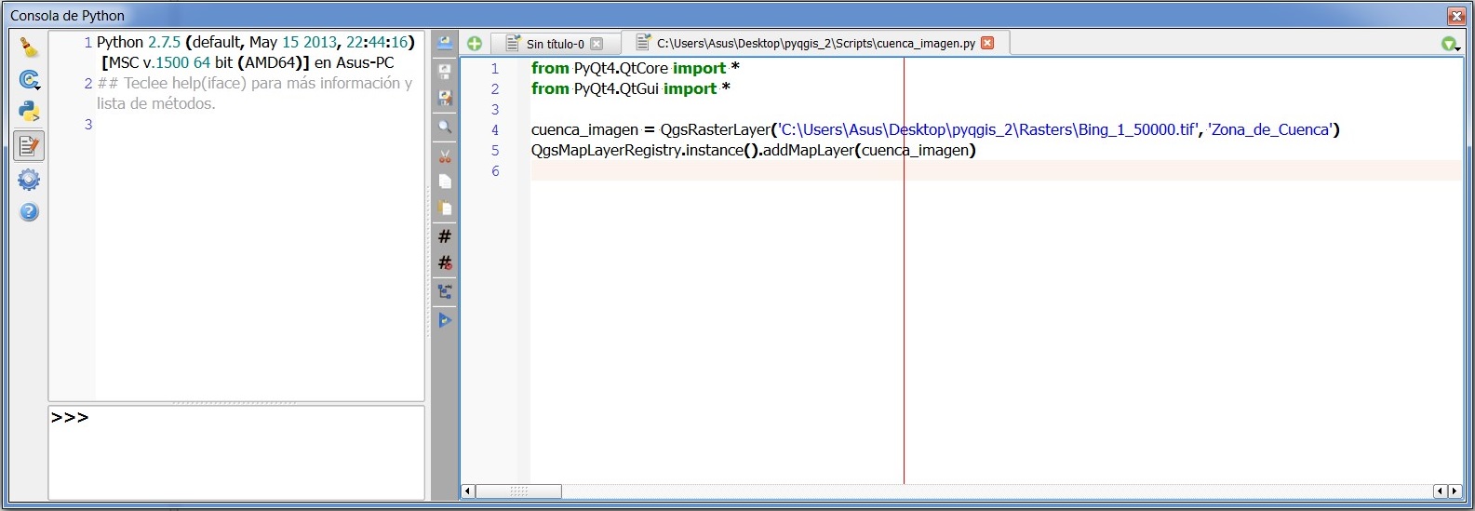Click the horizontal scrollbar right arrow

[1455, 491]
